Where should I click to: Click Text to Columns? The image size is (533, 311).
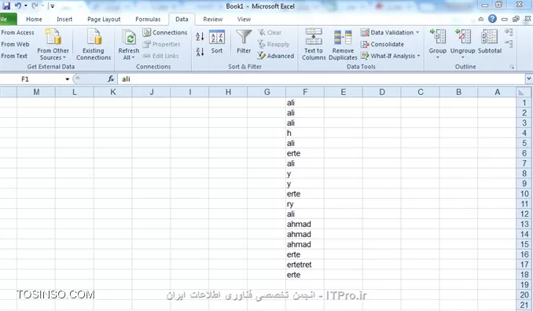(314, 45)
